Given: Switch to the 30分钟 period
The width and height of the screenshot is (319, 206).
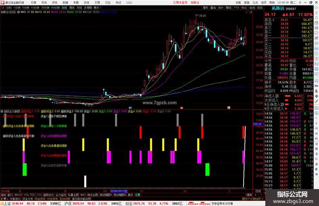Looking at the screenshot, I should [x=45, y=7].
